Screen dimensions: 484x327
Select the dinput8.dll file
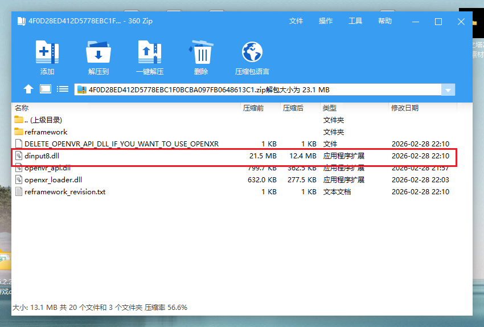(42, 156)
